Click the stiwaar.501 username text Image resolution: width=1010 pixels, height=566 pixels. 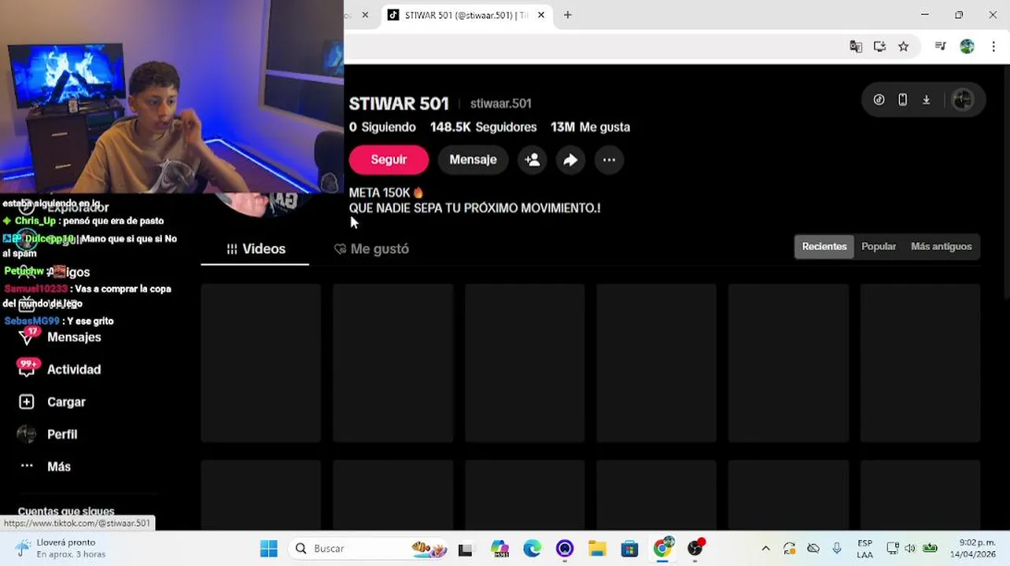(501, 103)
